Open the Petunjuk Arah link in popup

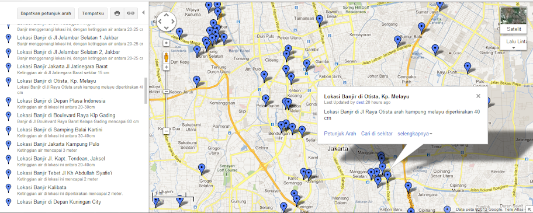(340, 134)
